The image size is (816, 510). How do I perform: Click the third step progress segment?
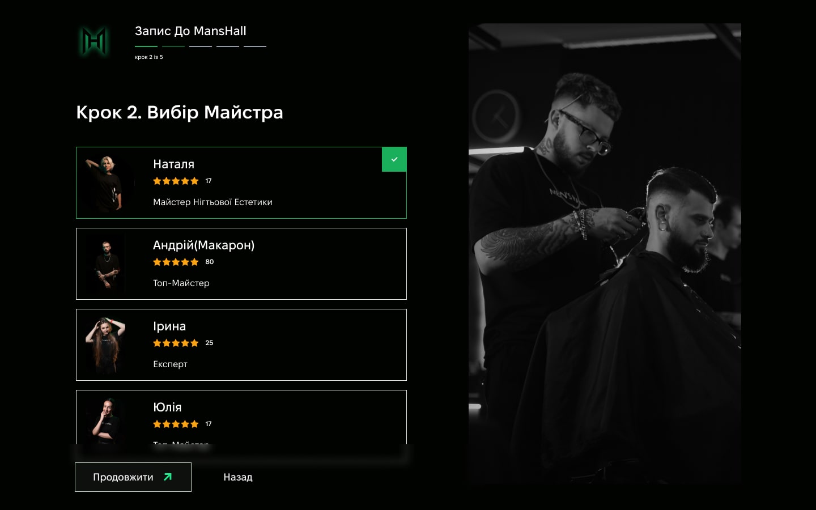pyautogui.click(x=201, y=46)
